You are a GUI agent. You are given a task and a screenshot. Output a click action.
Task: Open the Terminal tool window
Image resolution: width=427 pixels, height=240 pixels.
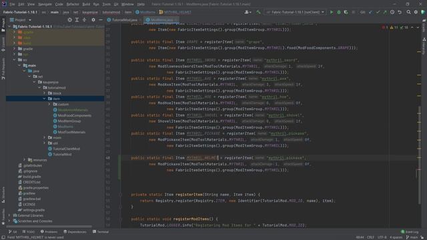coord(101,231)
